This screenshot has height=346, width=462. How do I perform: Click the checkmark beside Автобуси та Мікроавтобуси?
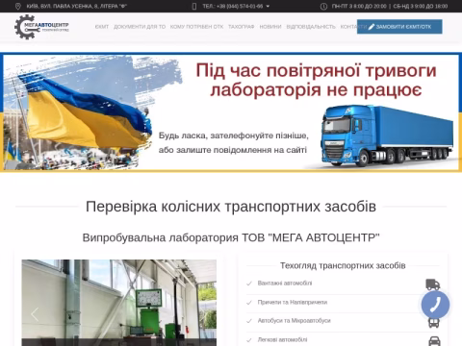click(249, 321)
